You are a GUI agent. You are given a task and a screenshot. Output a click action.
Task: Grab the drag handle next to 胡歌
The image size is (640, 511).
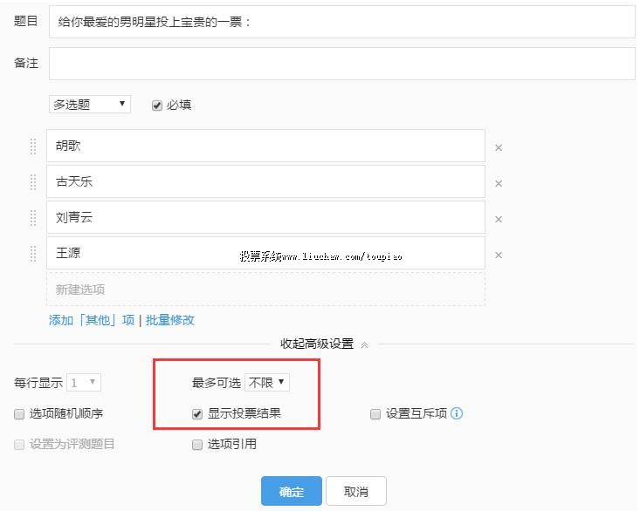(34, 146)
